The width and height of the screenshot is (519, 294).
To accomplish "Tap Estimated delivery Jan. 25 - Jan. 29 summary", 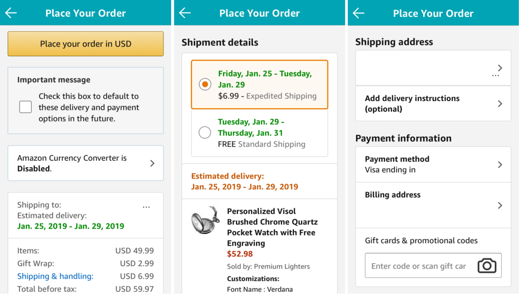I will tap(245, 182).
